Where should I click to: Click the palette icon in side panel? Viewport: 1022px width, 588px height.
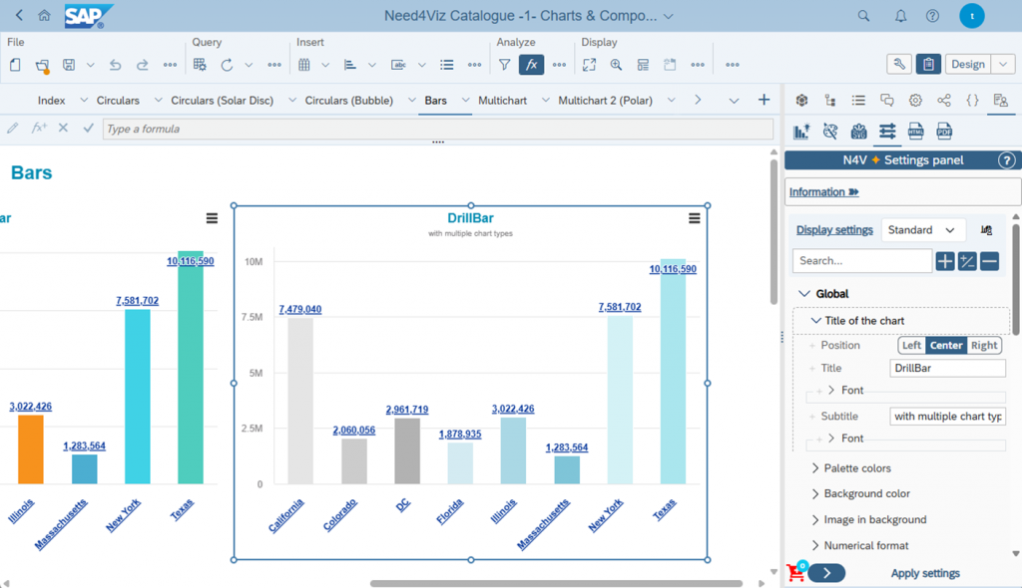[x=829, y=132]
